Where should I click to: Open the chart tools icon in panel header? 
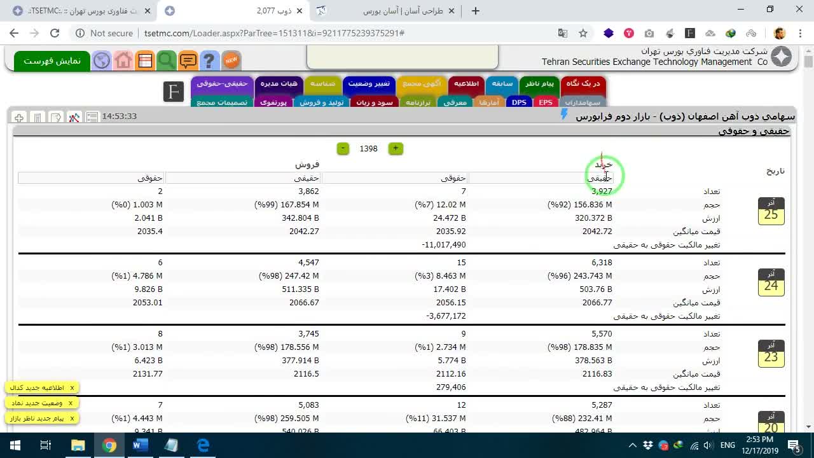pos(74,118)
